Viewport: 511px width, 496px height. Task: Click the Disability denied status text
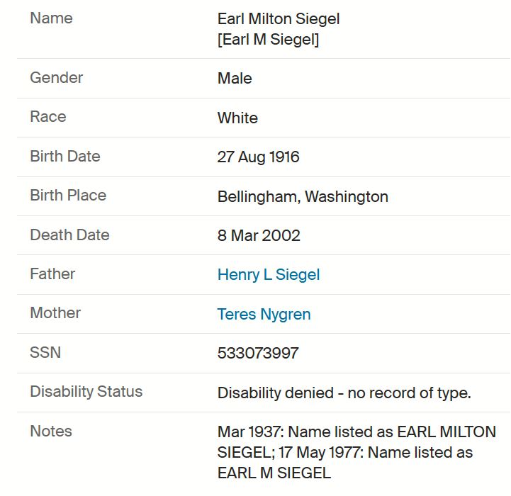coord(344,393)
